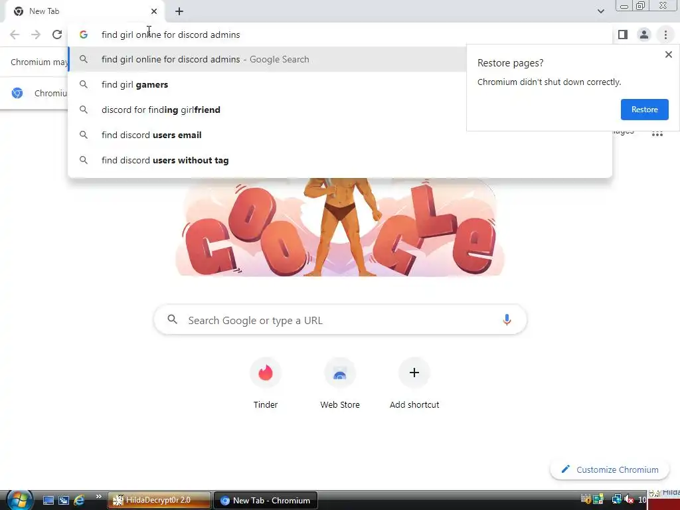Image resolution: width=680 pixels, height=510 pixels.
Task: Click the search icon beside 'find girl gamers'
Action: click(84, 84)
